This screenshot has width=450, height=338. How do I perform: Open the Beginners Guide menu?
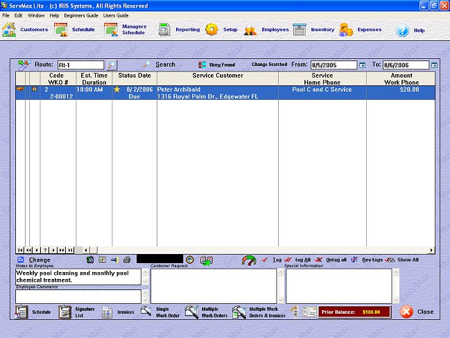(x=81, y=15)
